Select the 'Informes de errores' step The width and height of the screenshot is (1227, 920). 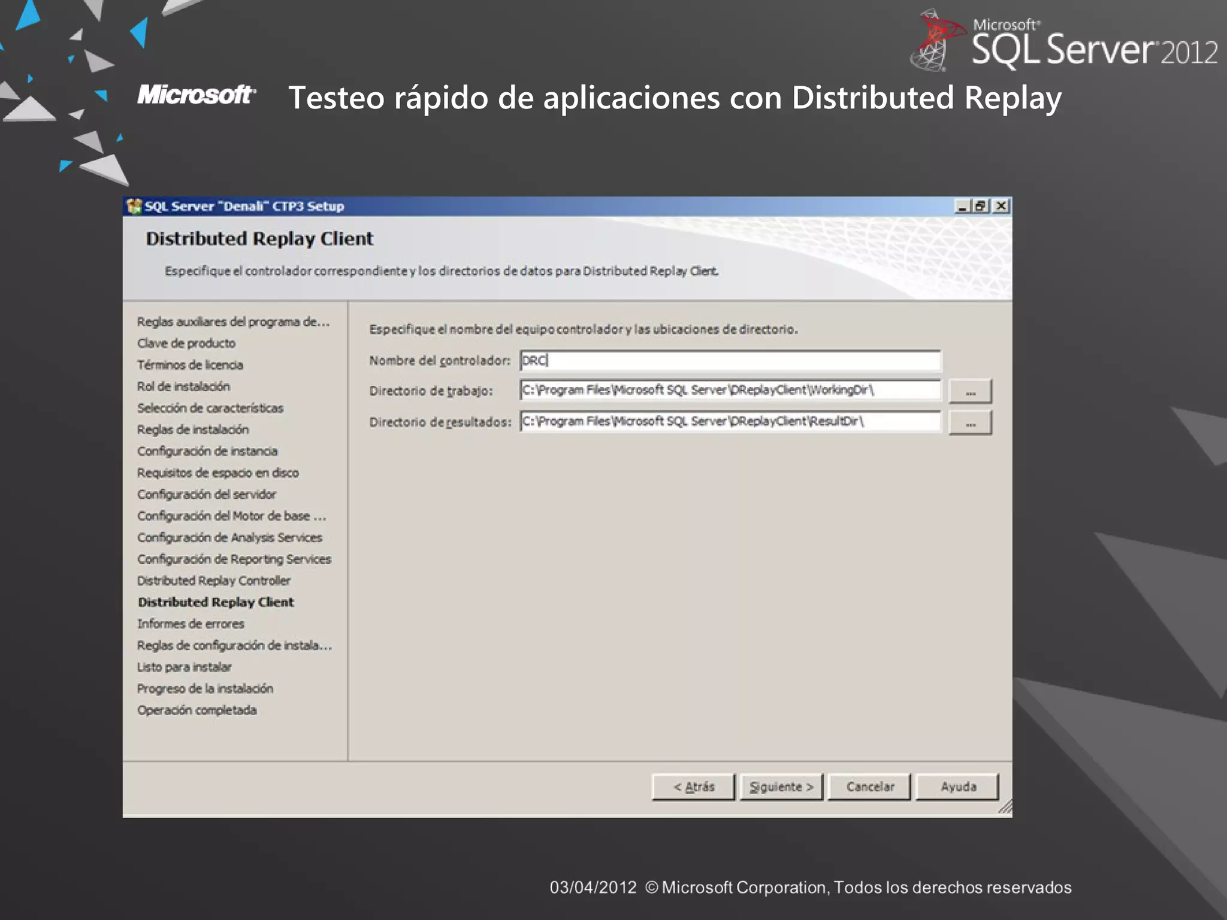tap(191, 624)
